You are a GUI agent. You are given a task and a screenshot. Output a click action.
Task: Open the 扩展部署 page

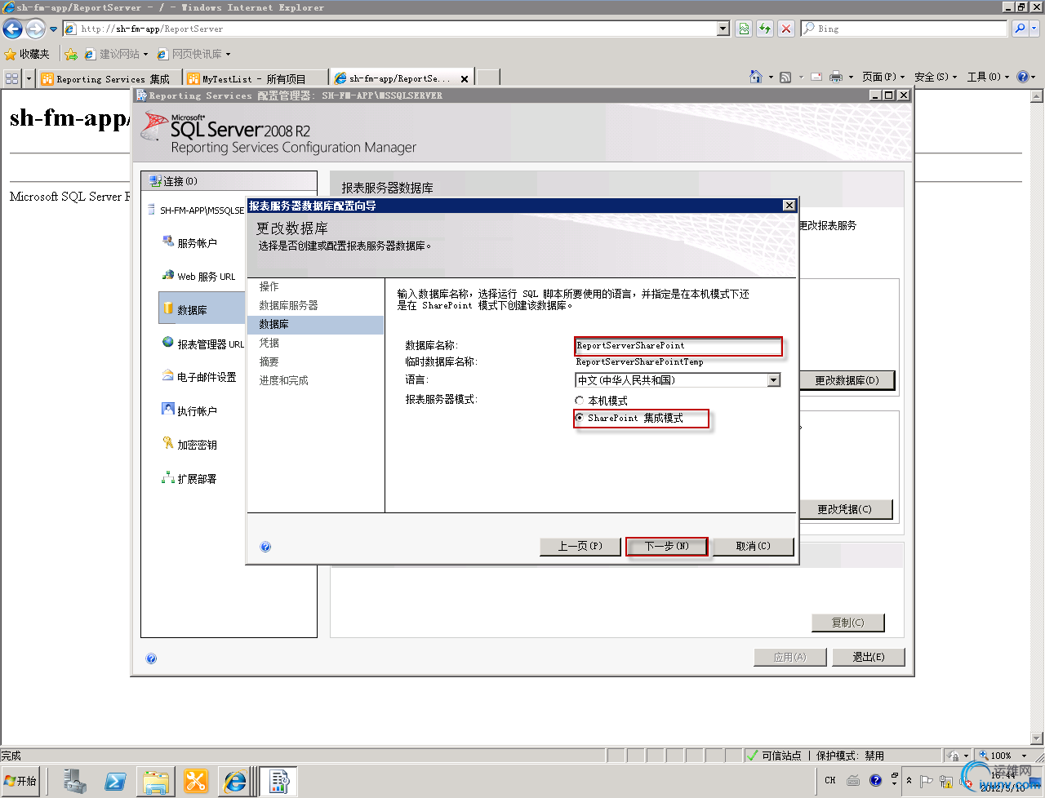tap(197, 479)
